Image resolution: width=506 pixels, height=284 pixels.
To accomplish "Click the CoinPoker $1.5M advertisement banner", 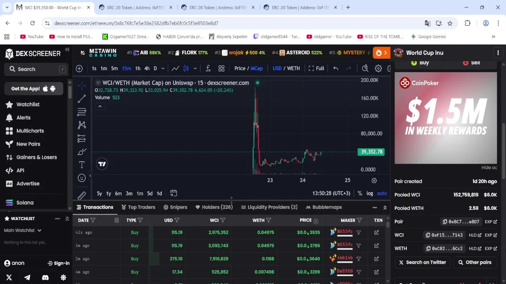I will pyautogui.click(x=446, y=118).
